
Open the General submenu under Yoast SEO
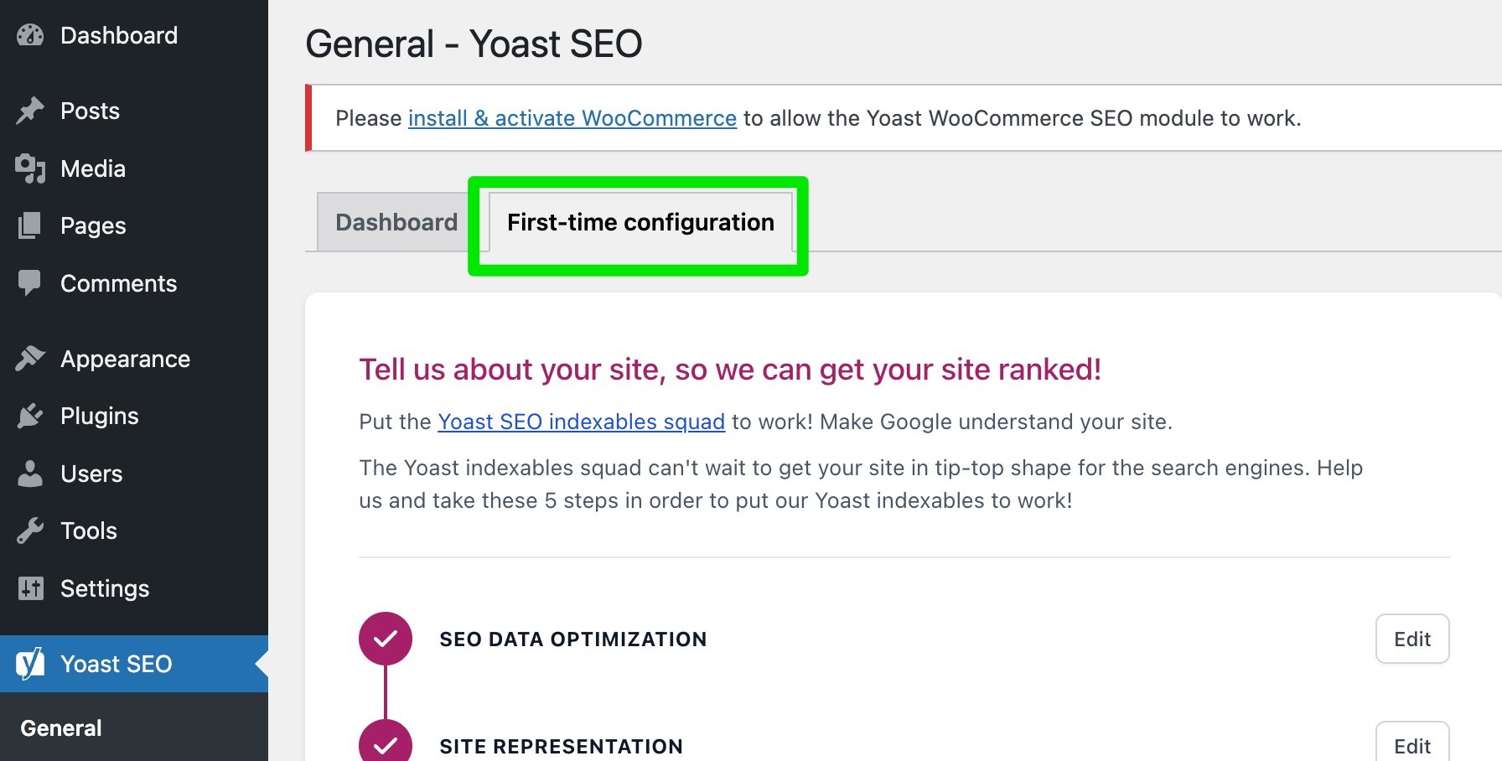[61, 728]
